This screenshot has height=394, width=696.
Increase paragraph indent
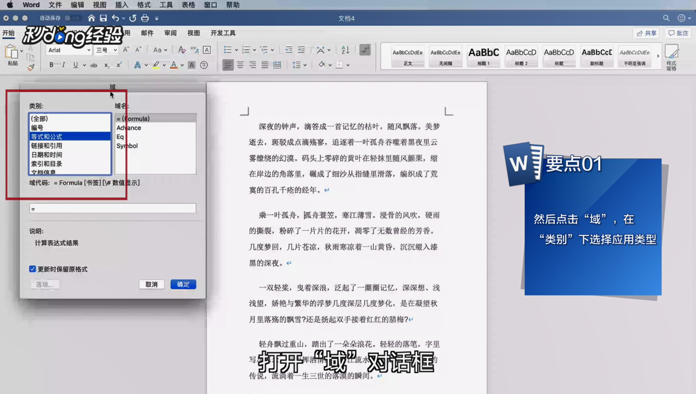click(301, 50)
